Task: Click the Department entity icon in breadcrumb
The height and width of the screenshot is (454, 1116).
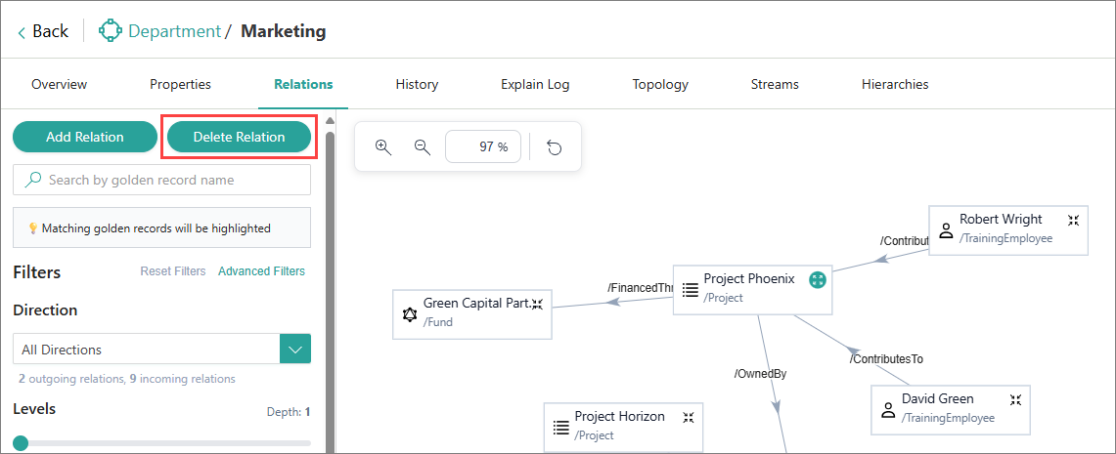Action: point(110,31)
